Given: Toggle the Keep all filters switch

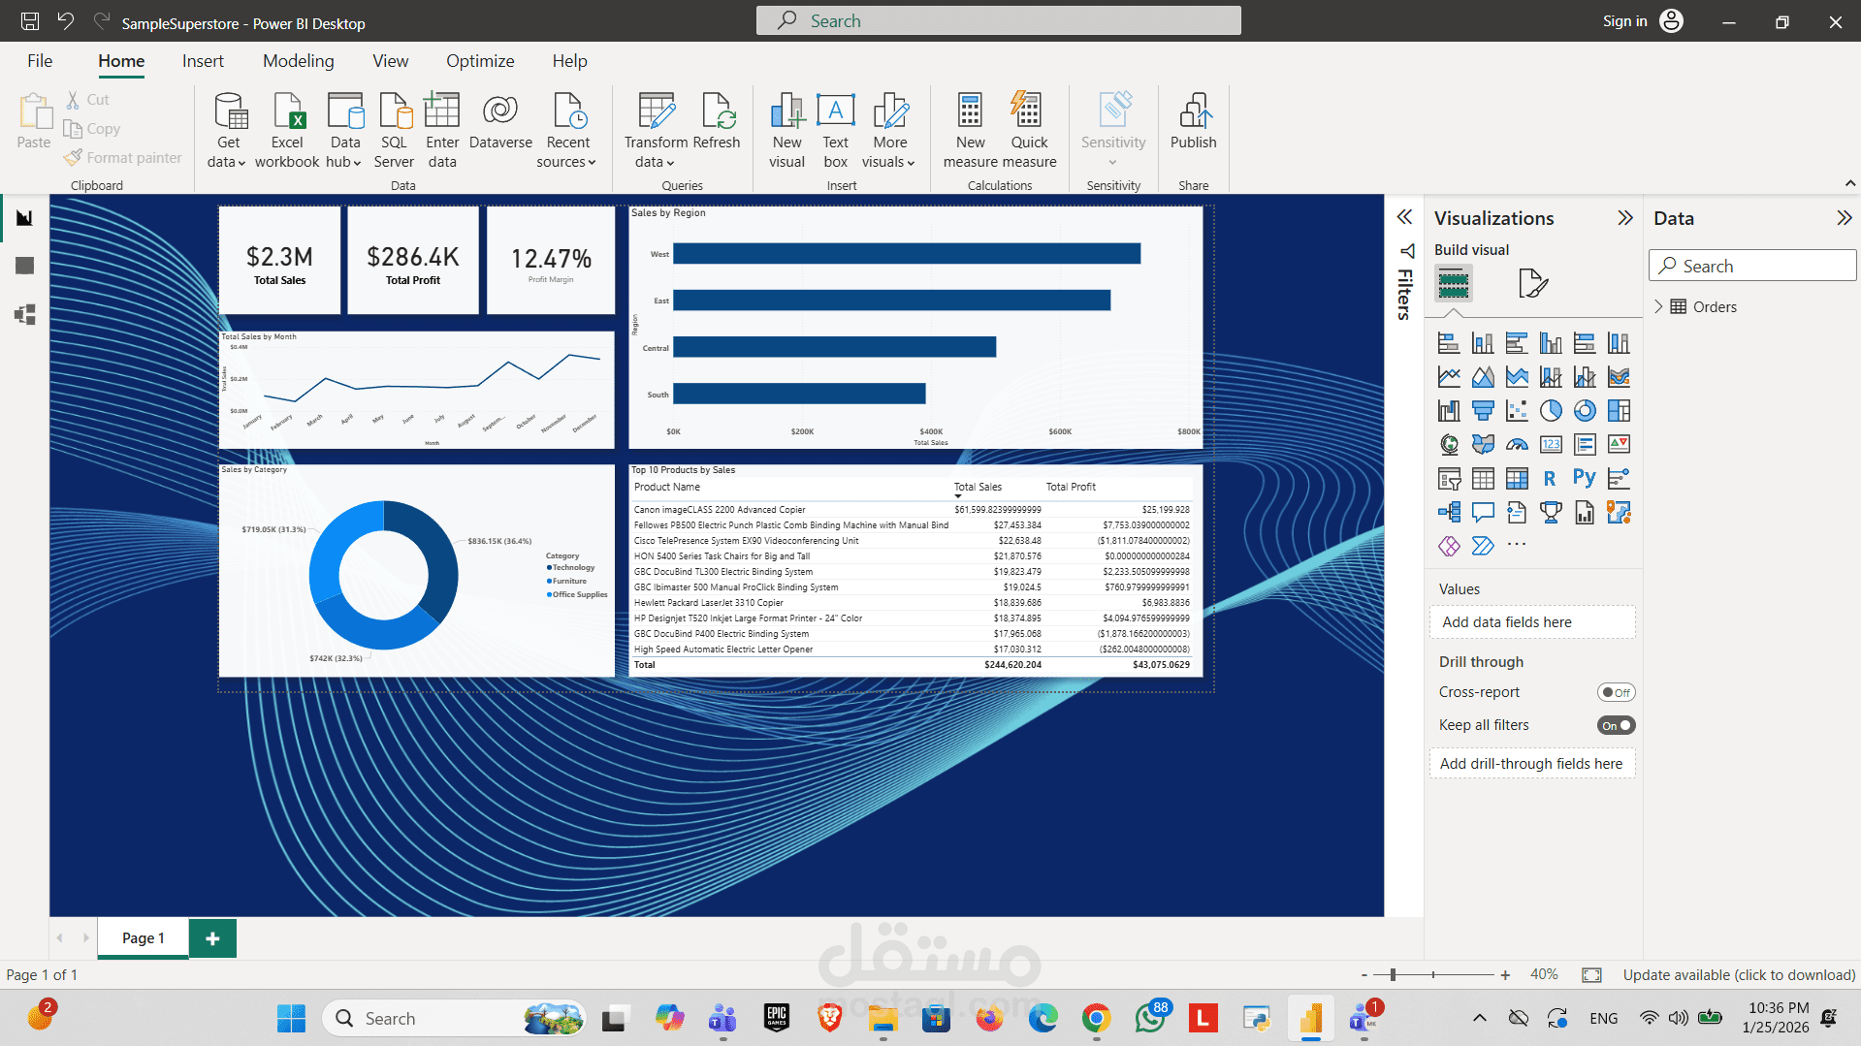Looking at the screenshot, I should [1616, 726].
